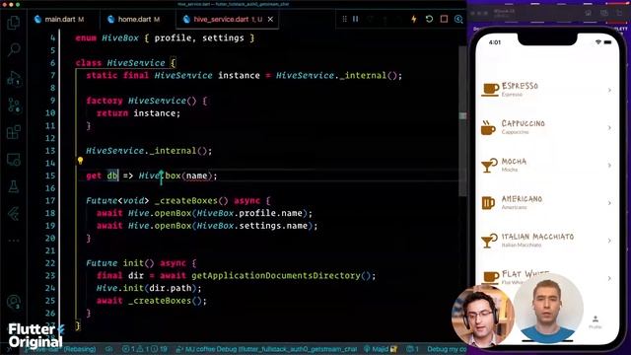Open Accounts menu in activity bar
This screenshot has height=355, width=631.
pyautogui.click(x=14, y=302)
